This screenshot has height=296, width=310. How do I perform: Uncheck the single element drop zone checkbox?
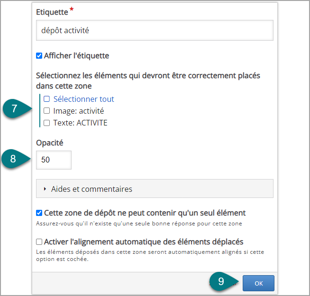click(x=39, y=213)
